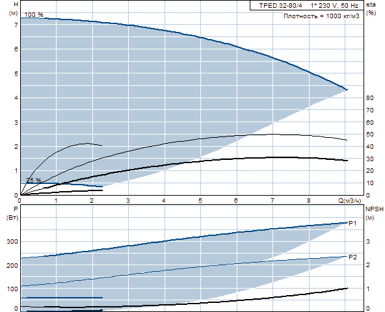Click the NPSH axis value "2"
This screenshot has width=385, height=312.
(368, 265)
